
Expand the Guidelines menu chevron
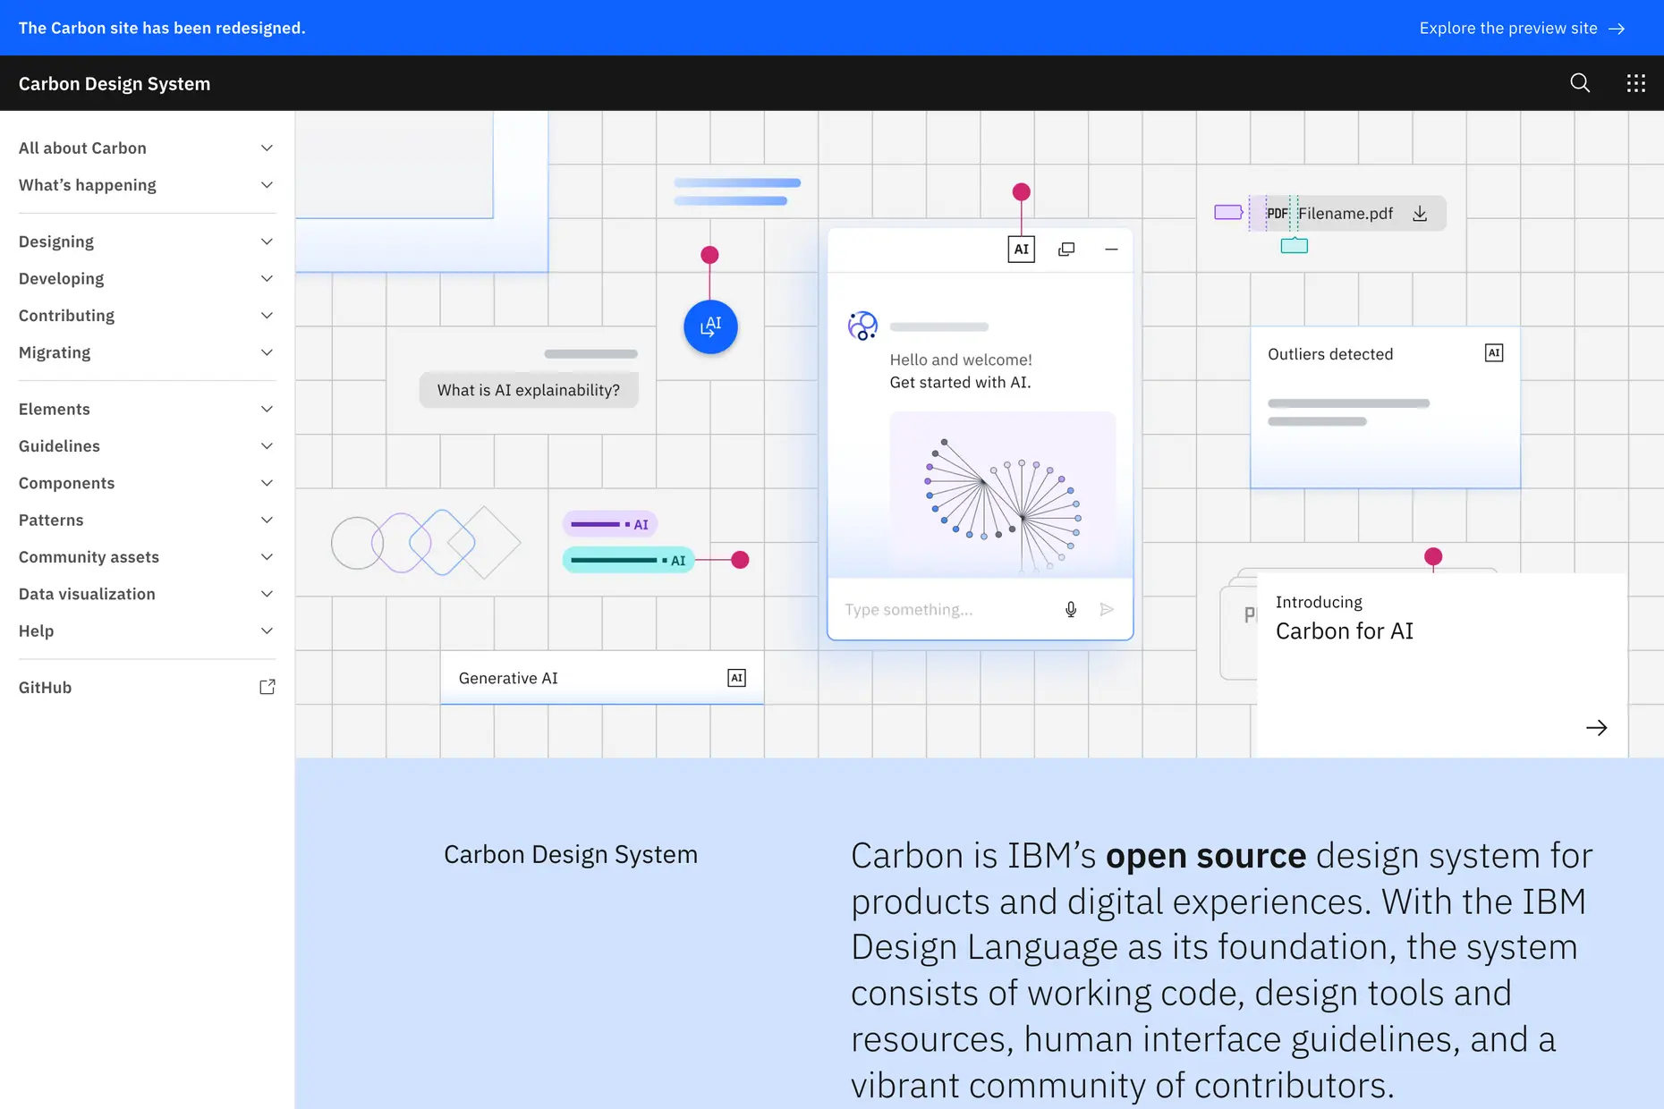pyautogui.click(x=267, y=446)
